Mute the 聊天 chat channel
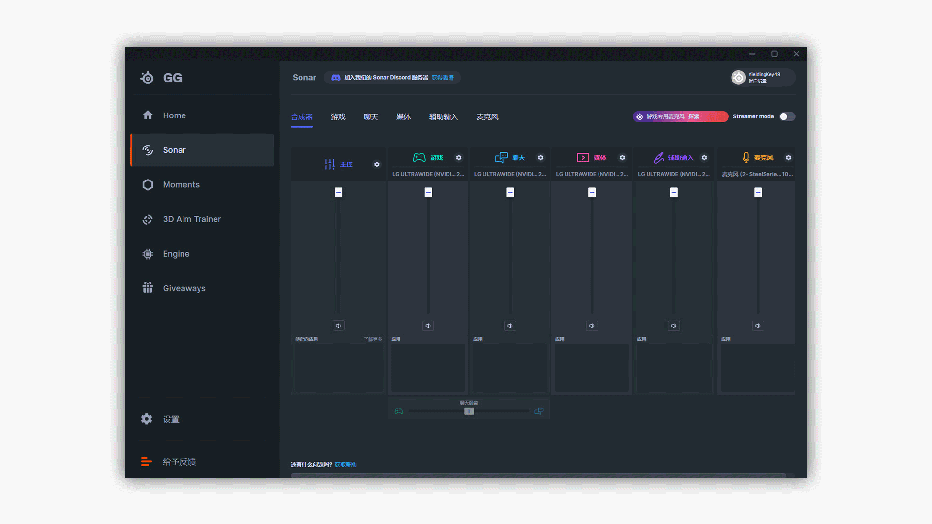This screenshot has height=524, width=932. [510, 326]
